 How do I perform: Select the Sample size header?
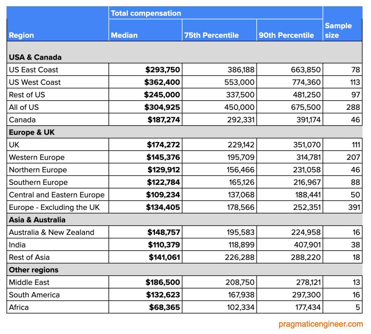pos(338,30)
